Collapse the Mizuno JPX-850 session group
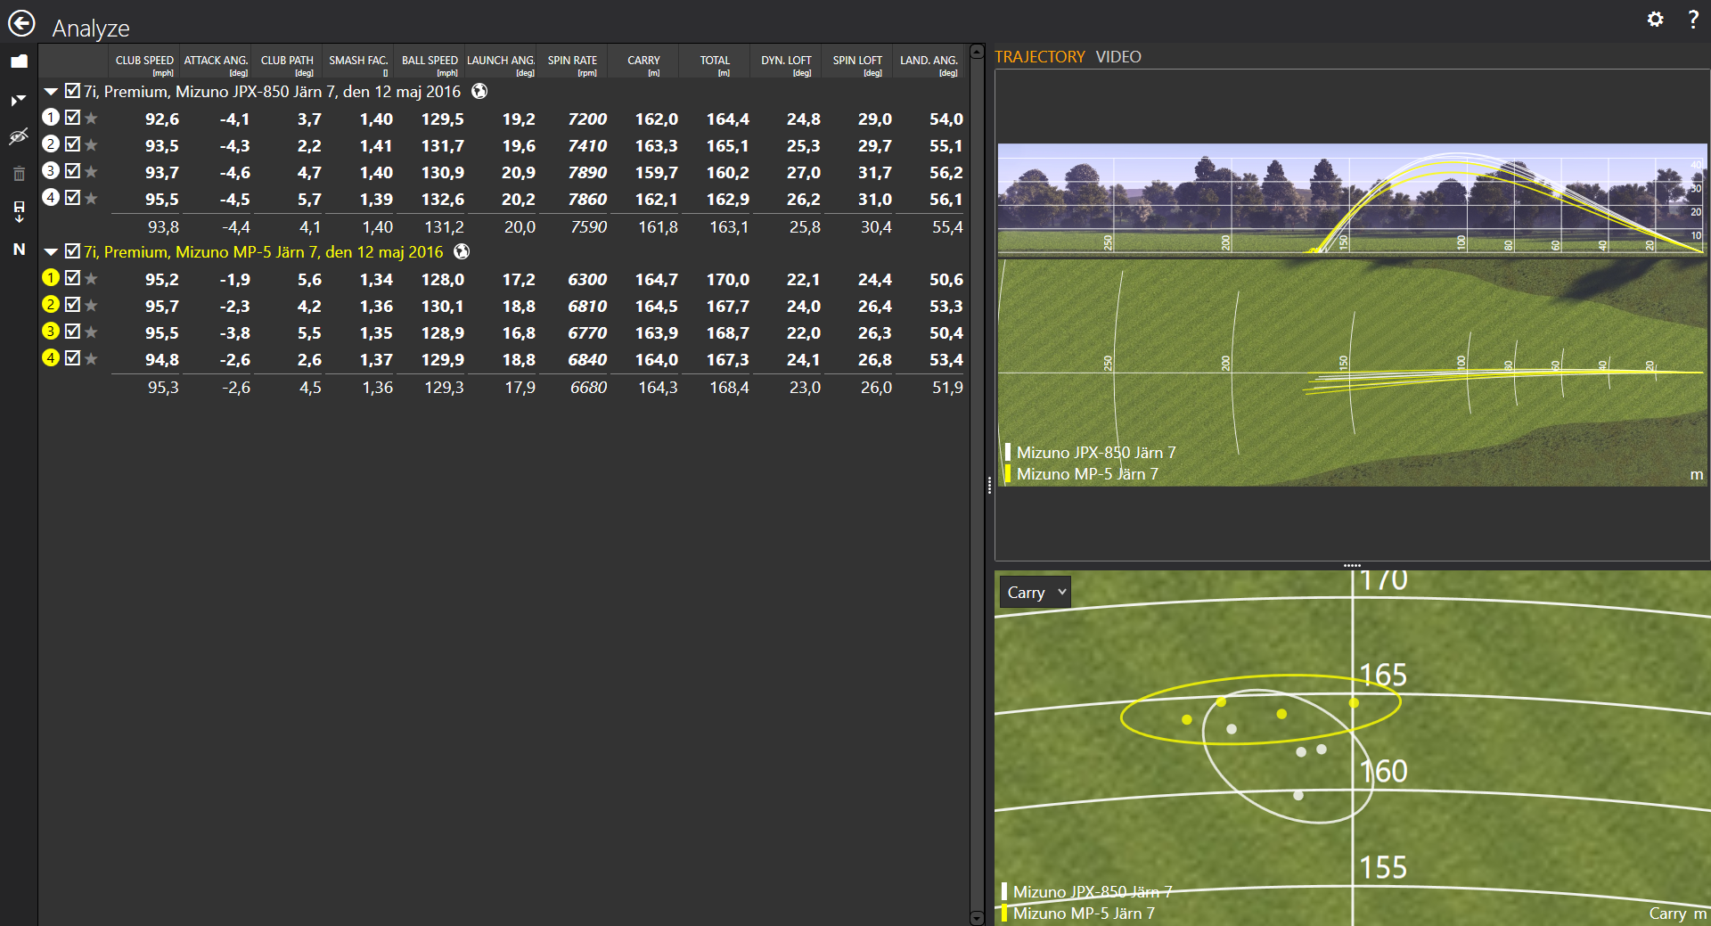Viewport: 1711px width, 926px height. click(x=51, y=91)
